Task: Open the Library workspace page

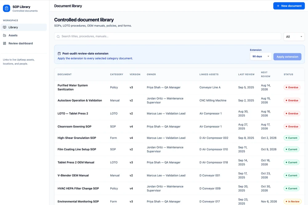Action: (x=24, y=27)
